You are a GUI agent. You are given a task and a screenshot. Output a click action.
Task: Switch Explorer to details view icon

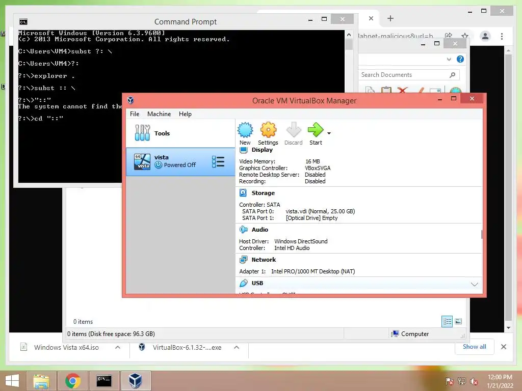point(447,321)
